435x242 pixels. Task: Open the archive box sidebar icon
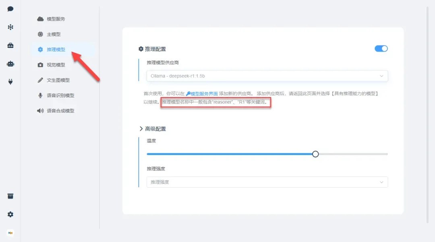point(10,196)
